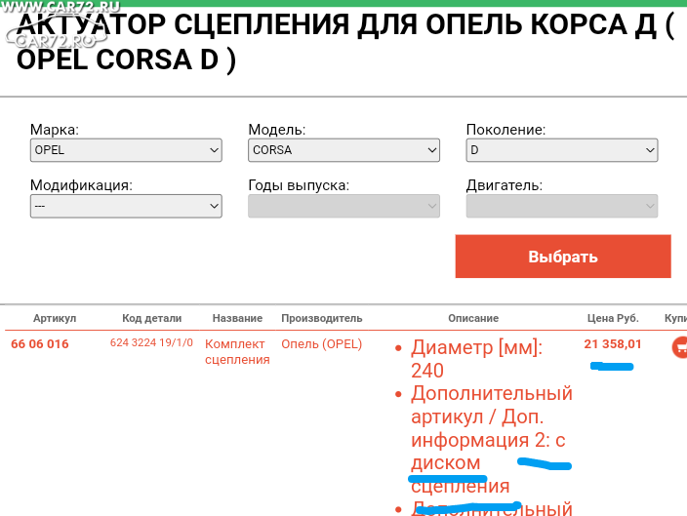Viewport: 687px width, 516px height.
Task: Click the Название column header
Action: click(237, 318)
